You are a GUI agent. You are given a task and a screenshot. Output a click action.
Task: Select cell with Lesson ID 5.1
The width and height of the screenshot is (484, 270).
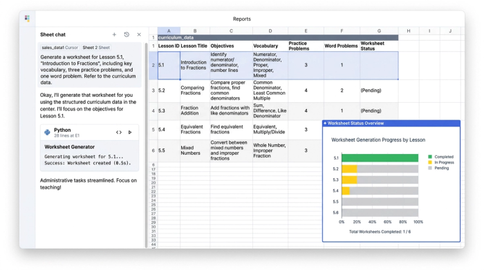pos(169,66)
